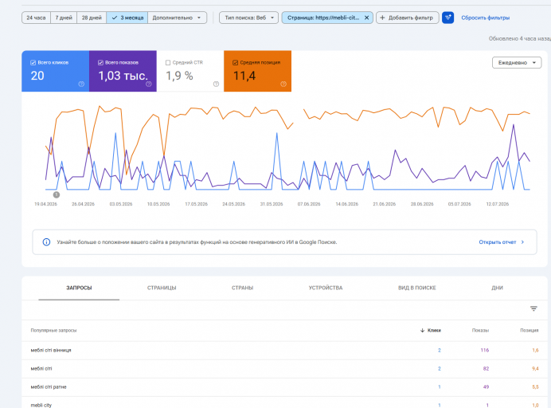Click help icon on average position card
The height and width of the screenshot is (408, 551).
point(283,84)
